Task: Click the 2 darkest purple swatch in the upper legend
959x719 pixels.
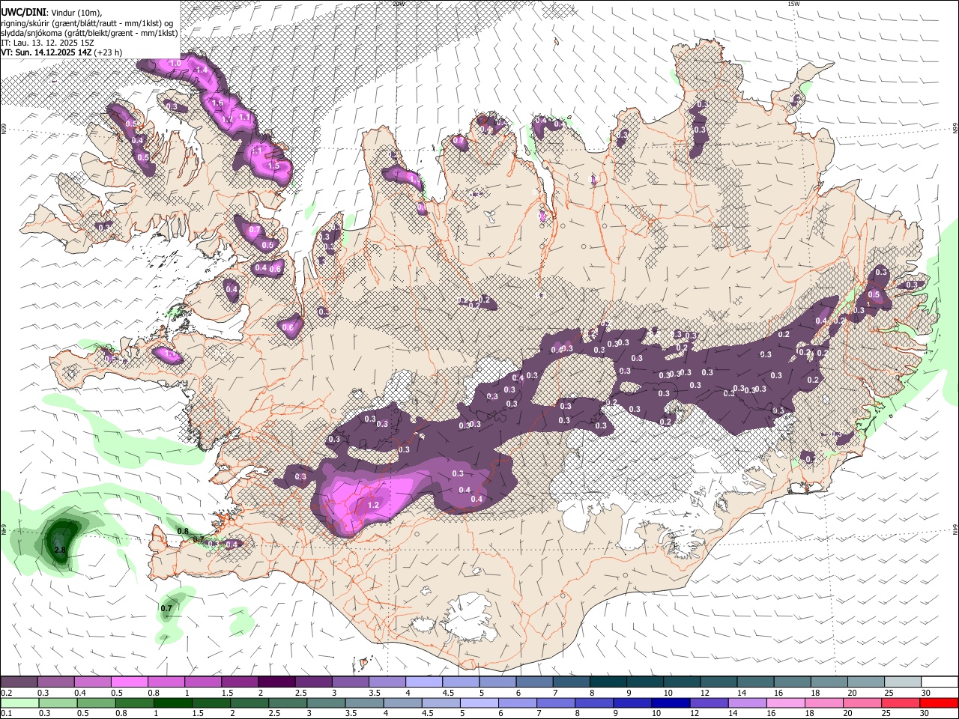Action: tap(276, 682)
